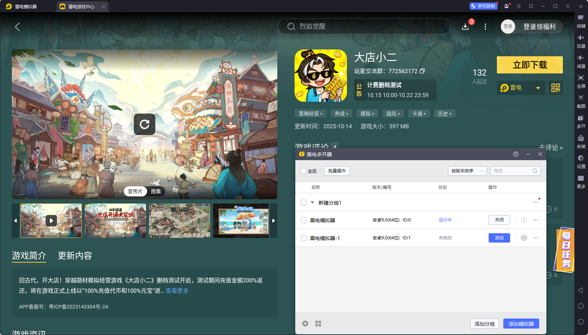Image resolution: width=588 pixels, height=335 pixels.
Task: Click the Android recents square in sidebar
Action: (581, 322)
